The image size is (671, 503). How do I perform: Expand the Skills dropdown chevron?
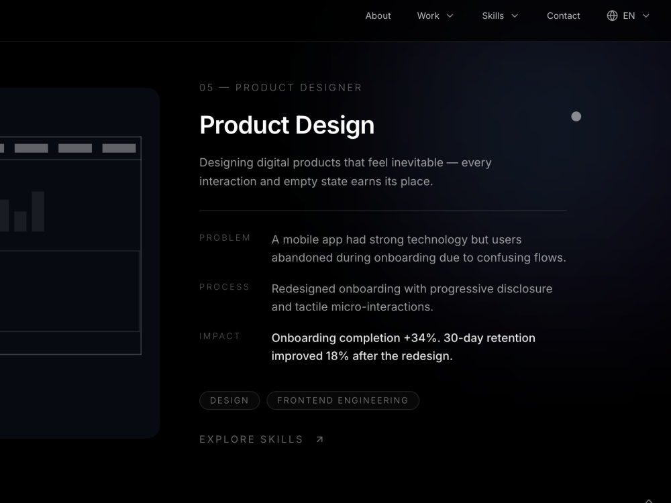(515, 16)
